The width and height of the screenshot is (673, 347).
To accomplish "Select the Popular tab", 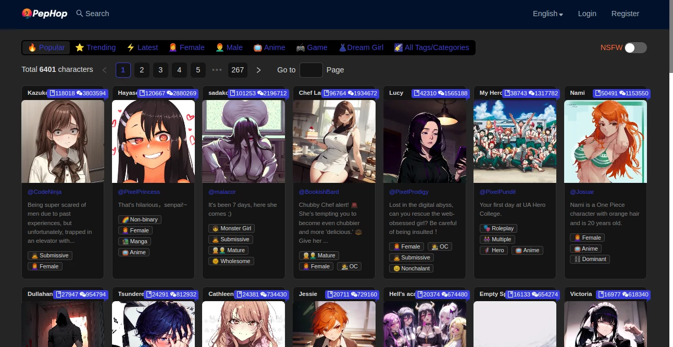I will [x=46, y=47].
